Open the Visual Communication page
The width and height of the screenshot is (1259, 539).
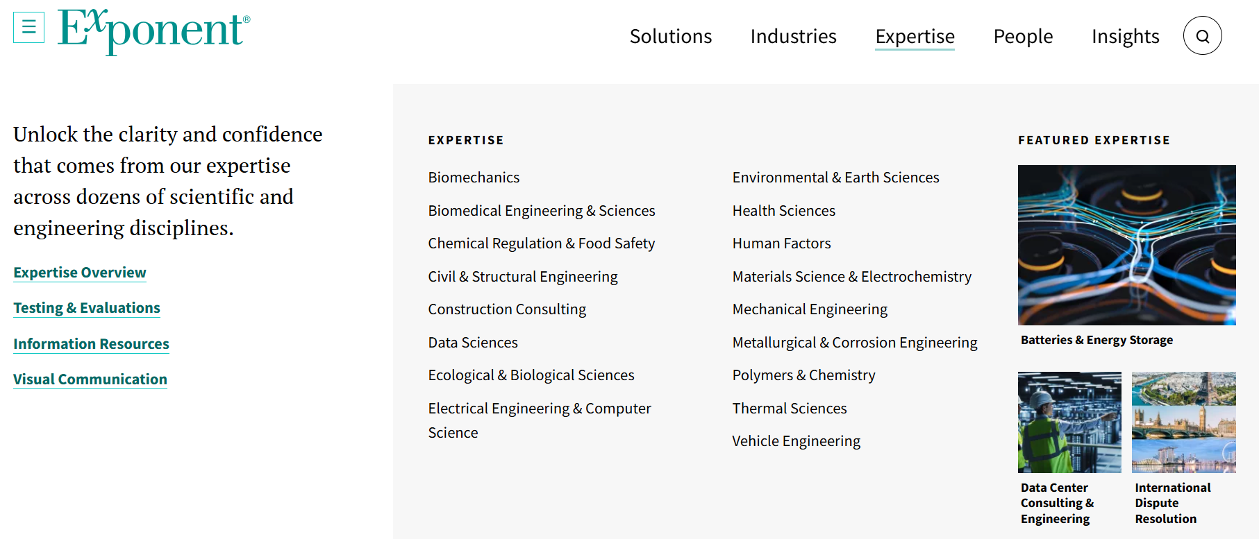point(90,379)
